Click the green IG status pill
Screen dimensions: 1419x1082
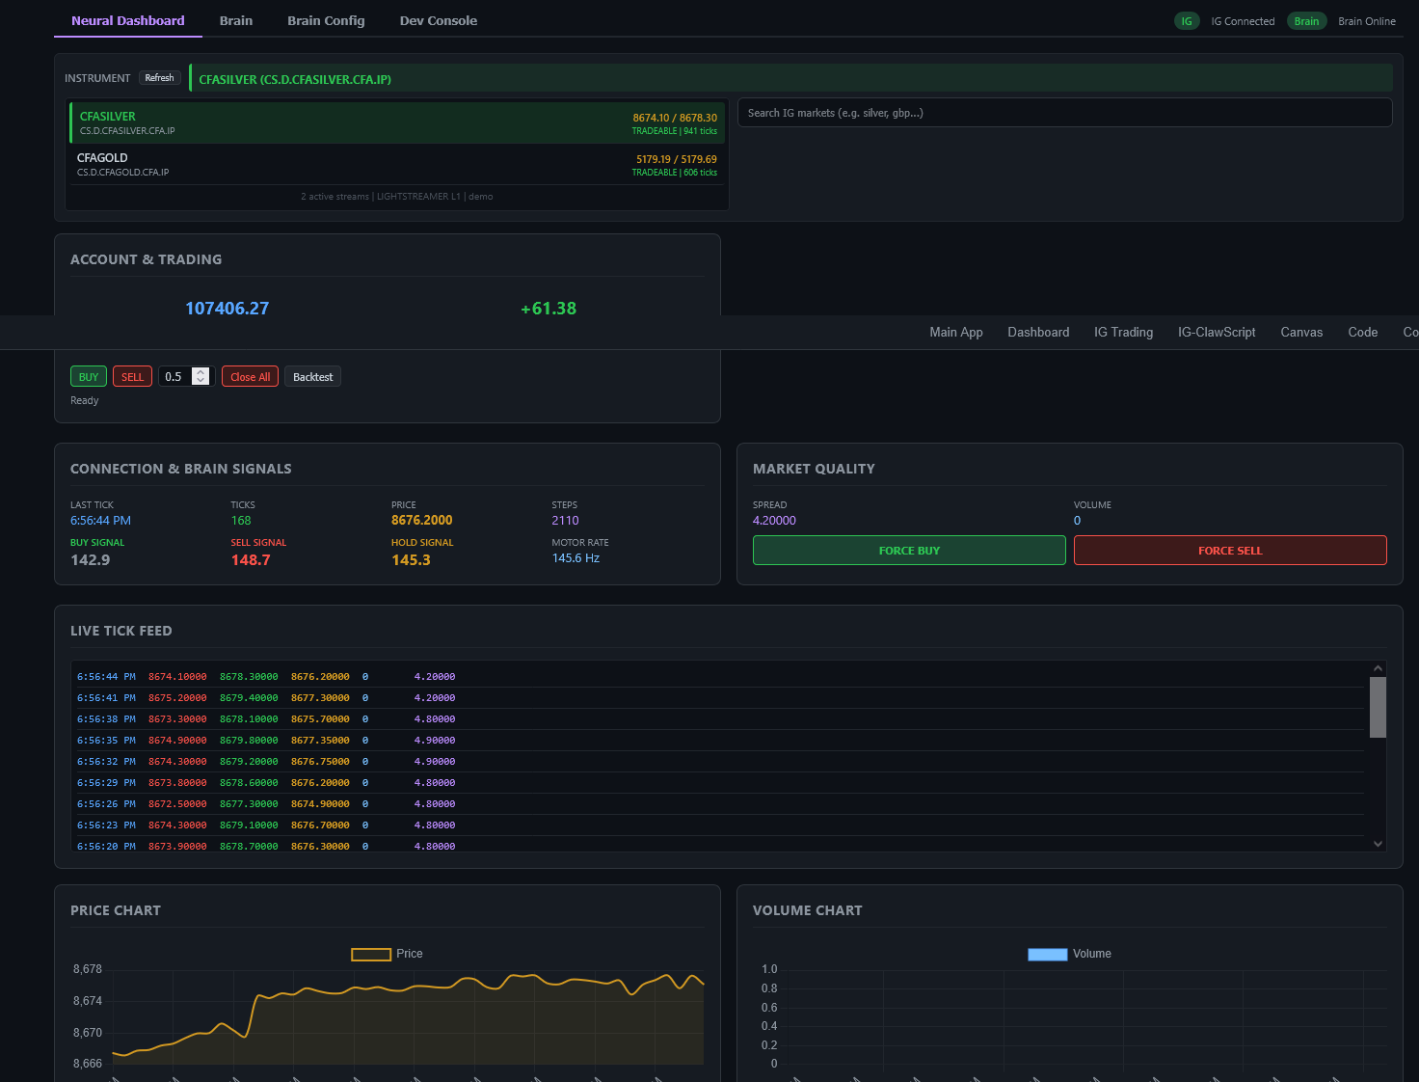(x=1187, y=20)
